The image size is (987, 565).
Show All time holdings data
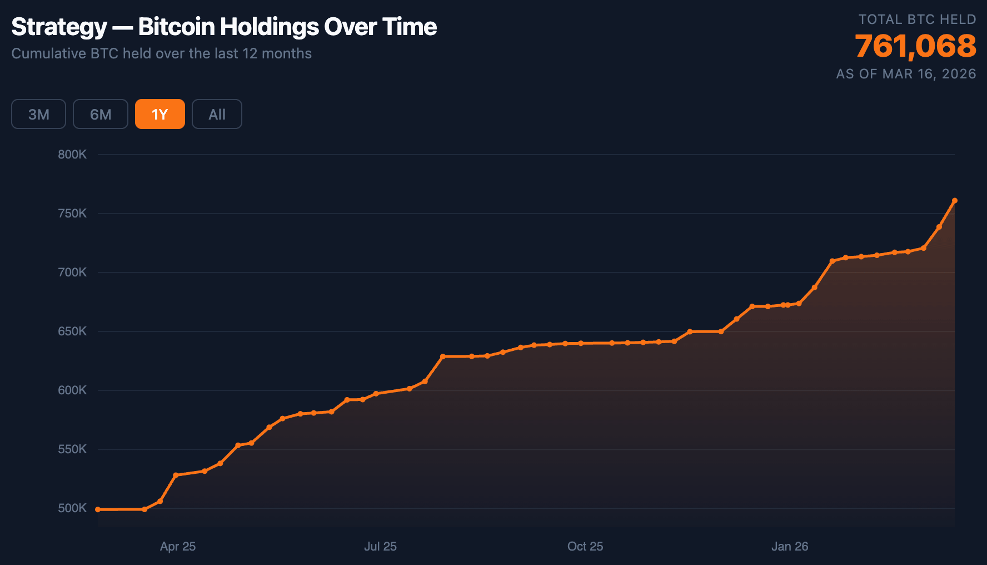pos(217,114)
